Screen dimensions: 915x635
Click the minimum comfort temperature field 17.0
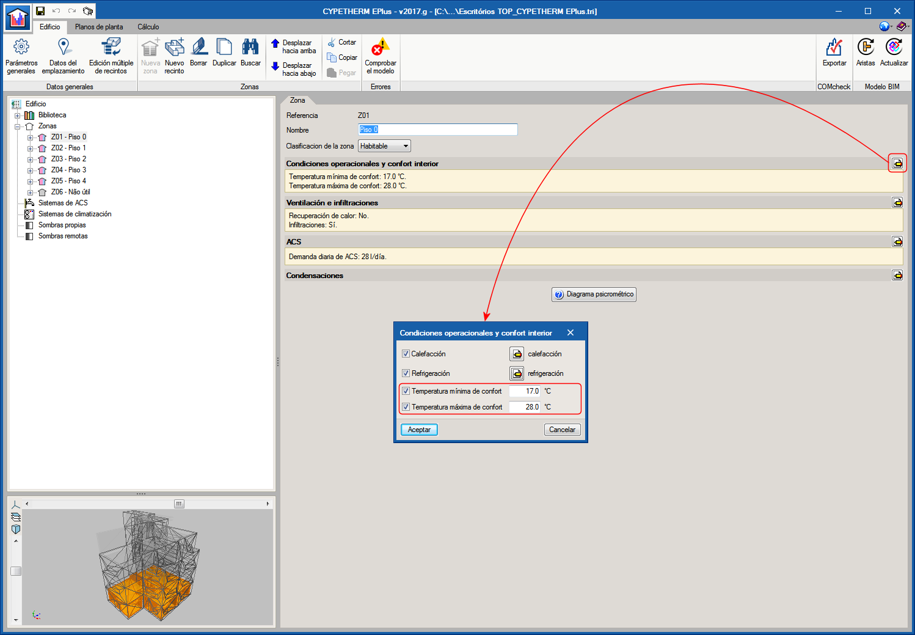[525, 391]
